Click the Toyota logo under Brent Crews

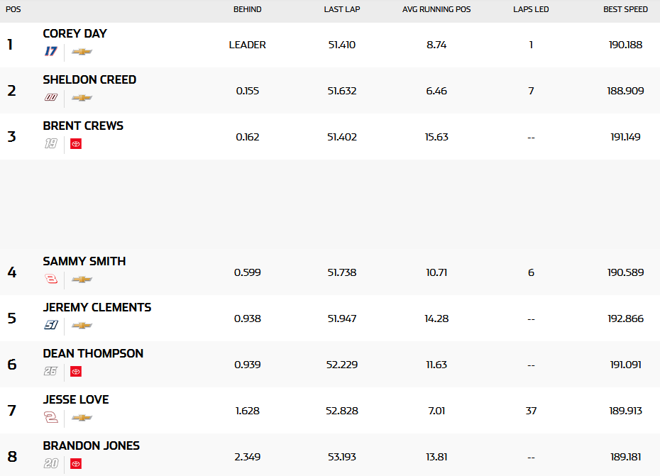tap(76, 144)
